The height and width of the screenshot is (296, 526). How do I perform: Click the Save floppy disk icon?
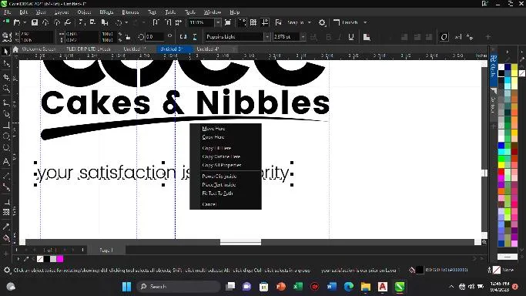(x=35, y=22)
